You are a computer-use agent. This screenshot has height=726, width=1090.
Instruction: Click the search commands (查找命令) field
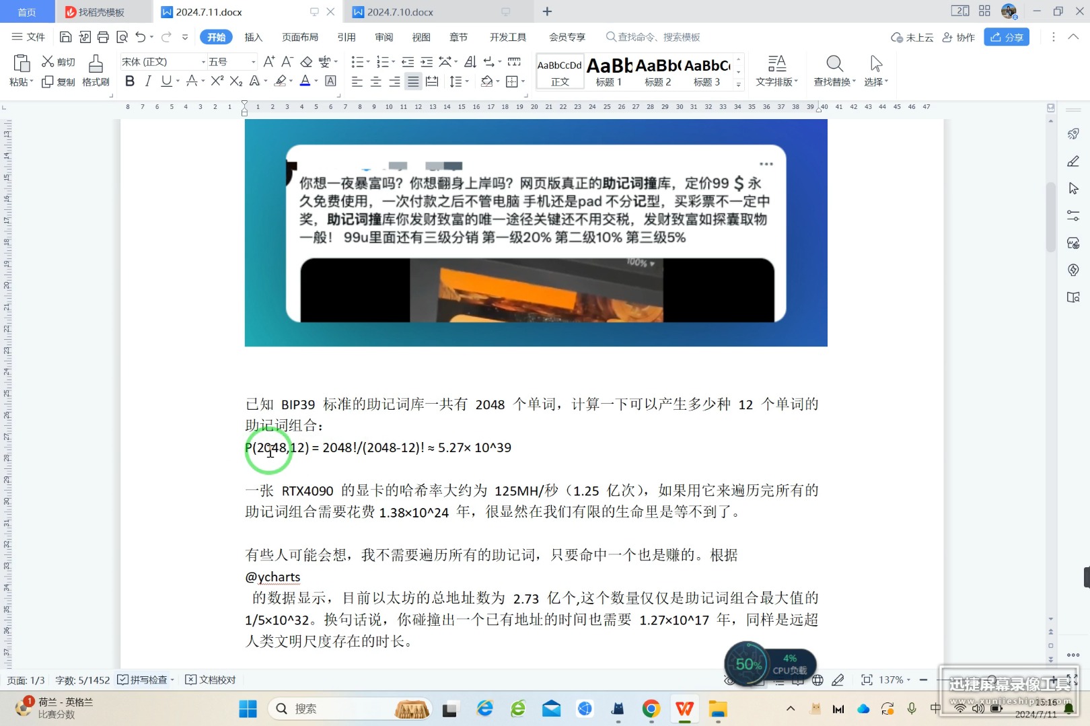(x=653, y=37)
